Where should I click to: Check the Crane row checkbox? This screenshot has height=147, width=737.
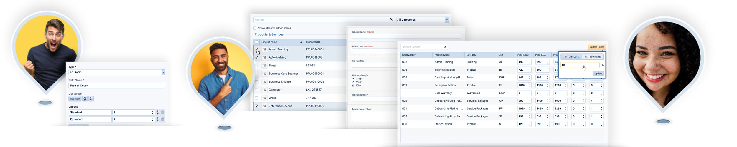(256, 98)
